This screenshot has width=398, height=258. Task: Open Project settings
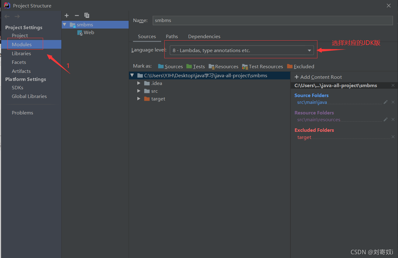[x=20, y=35]
